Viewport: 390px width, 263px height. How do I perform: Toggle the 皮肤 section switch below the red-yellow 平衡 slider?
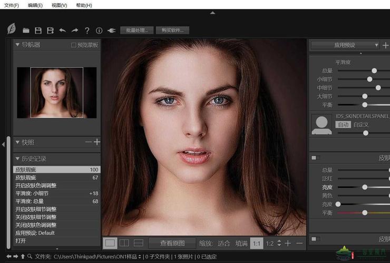coord(316,239)
